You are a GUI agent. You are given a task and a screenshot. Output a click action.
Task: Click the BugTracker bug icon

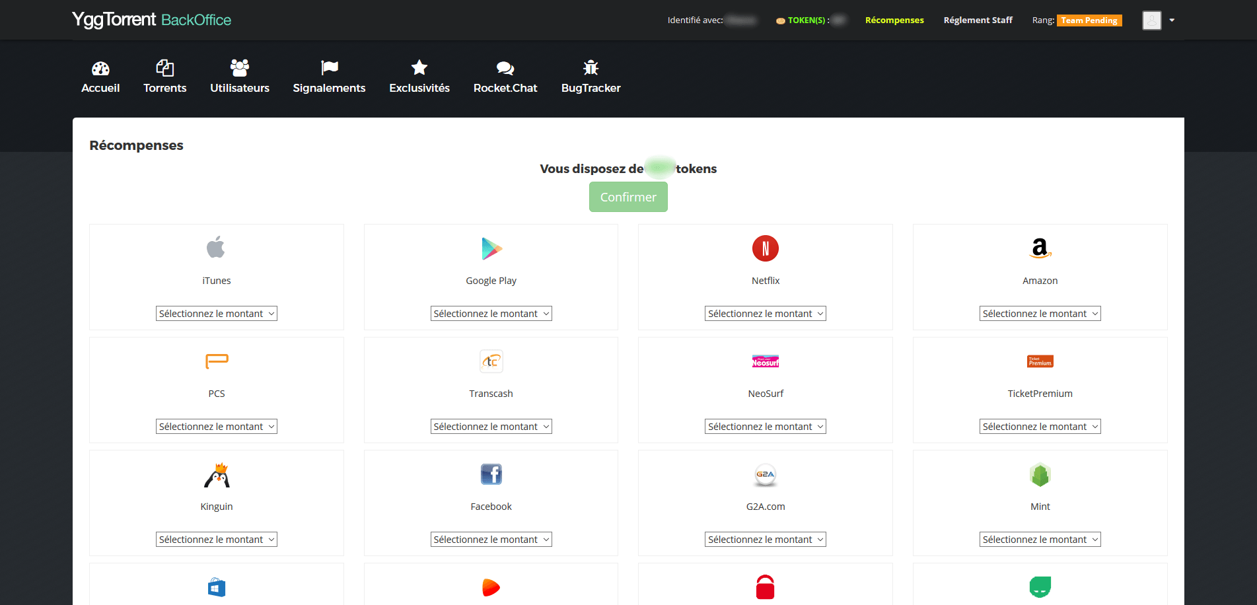coord(591,67)
